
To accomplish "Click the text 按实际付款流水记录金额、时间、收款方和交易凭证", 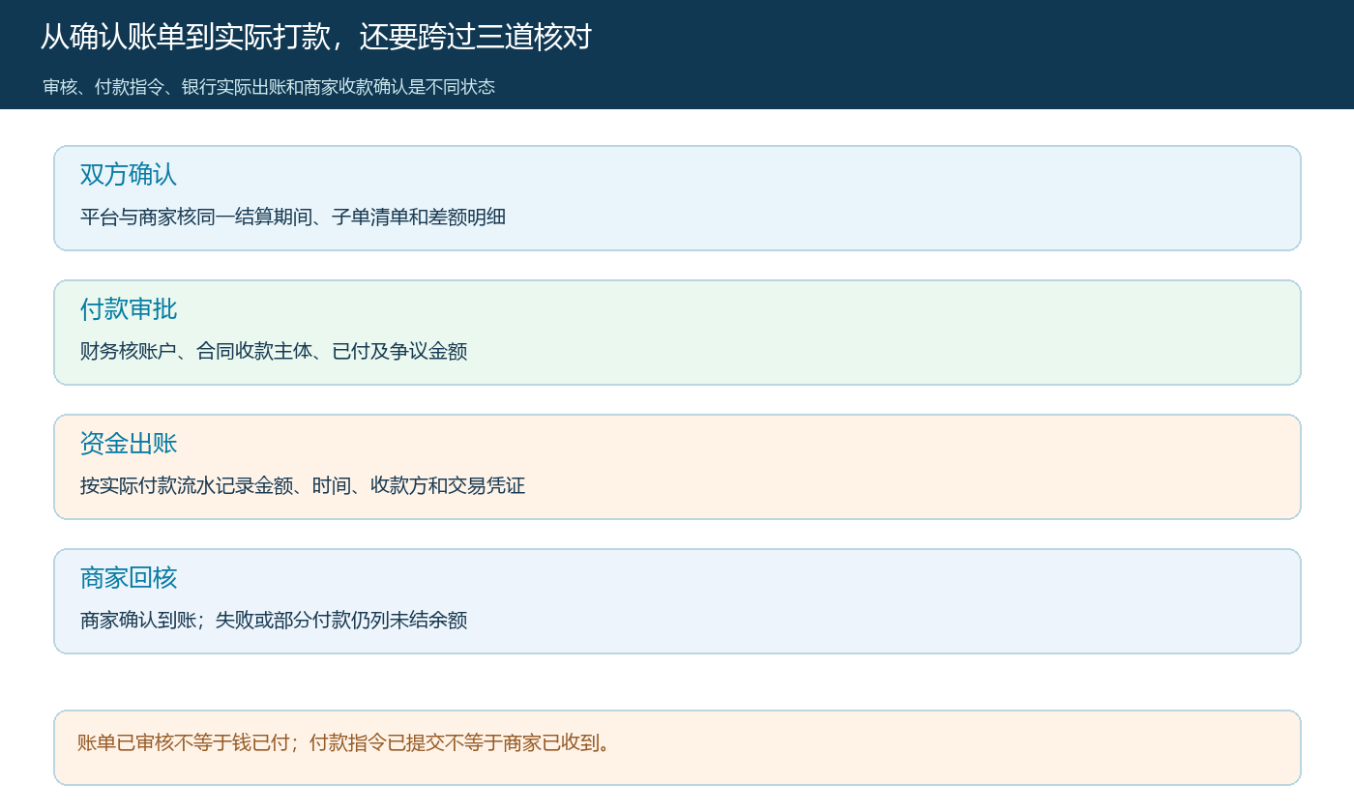I will (303, 485).
